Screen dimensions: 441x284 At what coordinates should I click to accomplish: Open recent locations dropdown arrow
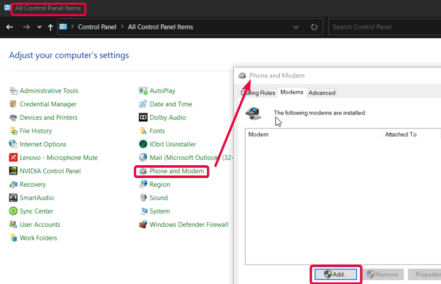click(x=40, y=27)
